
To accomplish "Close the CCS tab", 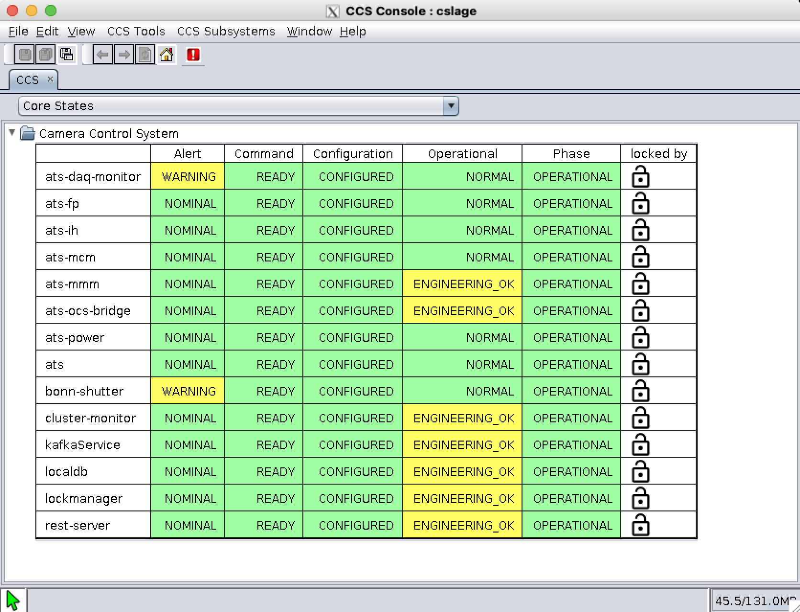I will [50, 79].
